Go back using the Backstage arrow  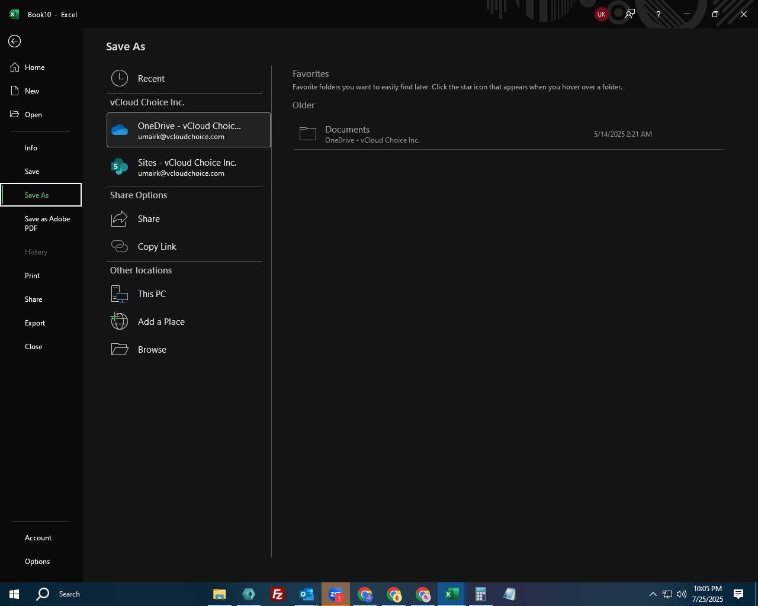point(15,41)
